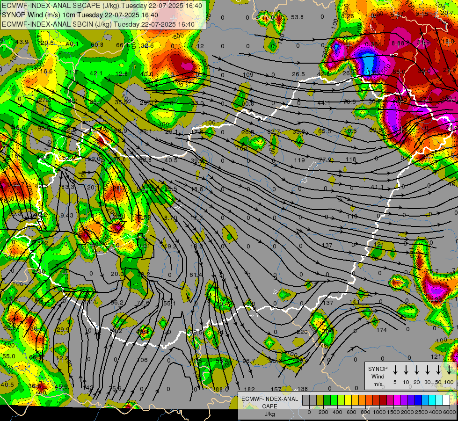Click the 6000 tick label in CAPE legend
458x421 pixels.
450,412
